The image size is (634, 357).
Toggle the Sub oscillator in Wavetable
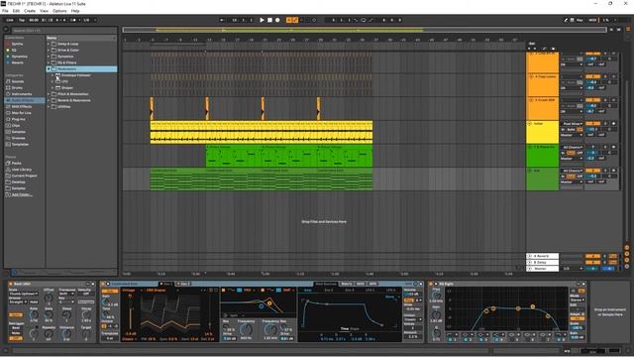110,291
